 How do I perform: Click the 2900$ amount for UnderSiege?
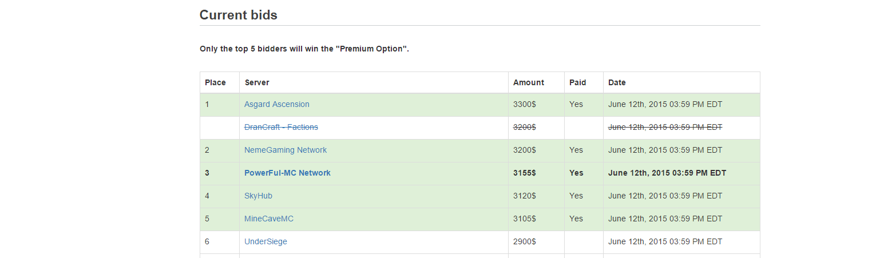click(525, 241)
